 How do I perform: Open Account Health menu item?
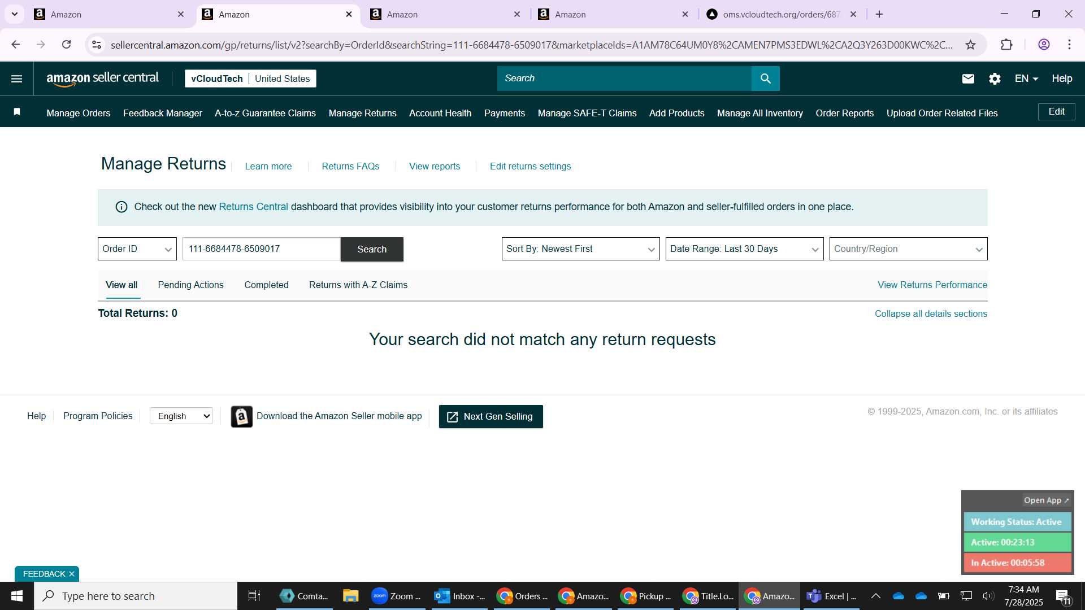click(440, 113)
